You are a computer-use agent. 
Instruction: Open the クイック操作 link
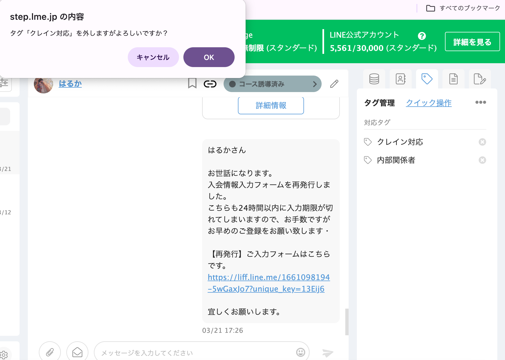(x=428, y=103)
